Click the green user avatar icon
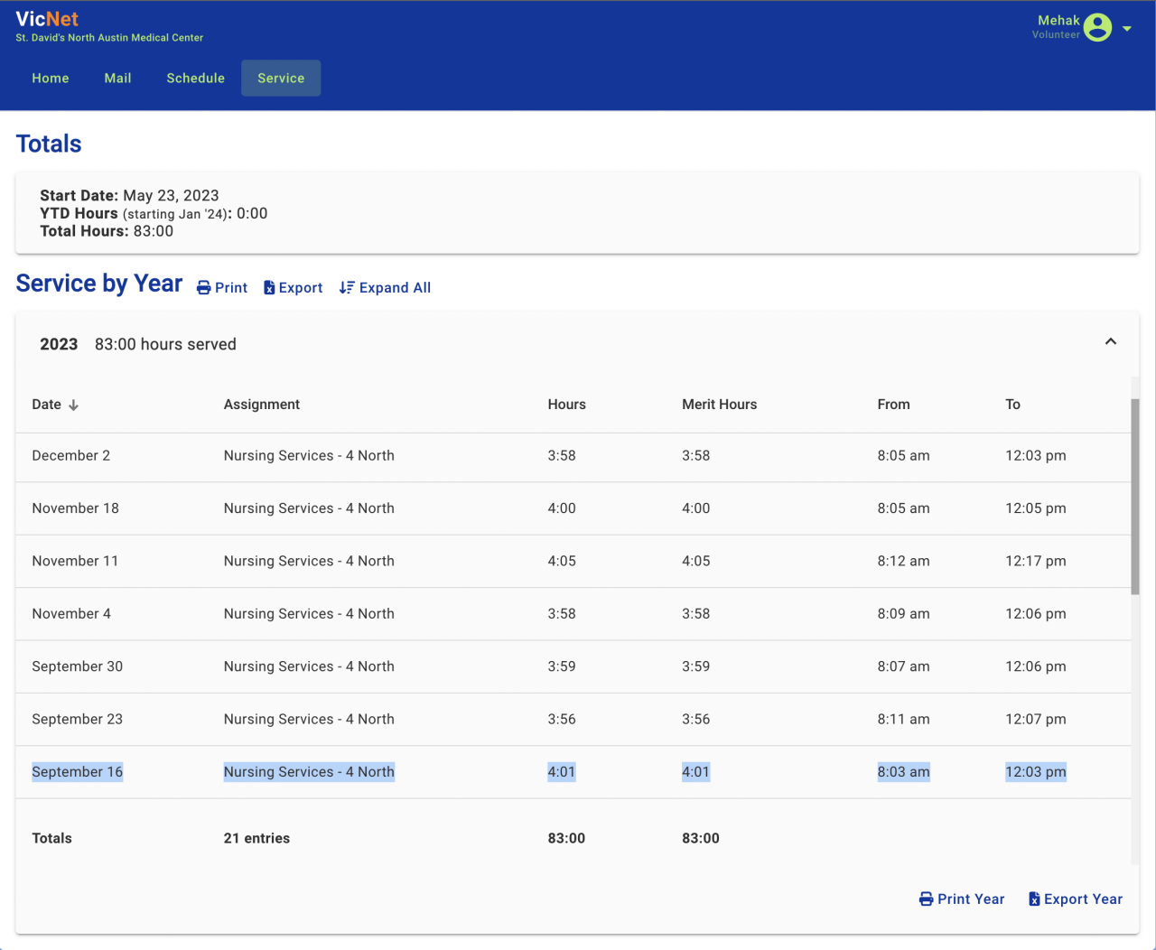The width and height of the screenshot is (1156, 950). 1097,28
